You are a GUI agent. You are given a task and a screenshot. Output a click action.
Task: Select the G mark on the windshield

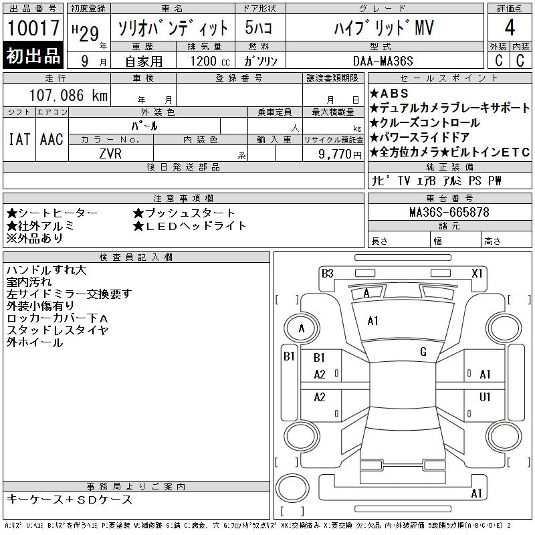point(423,352)
